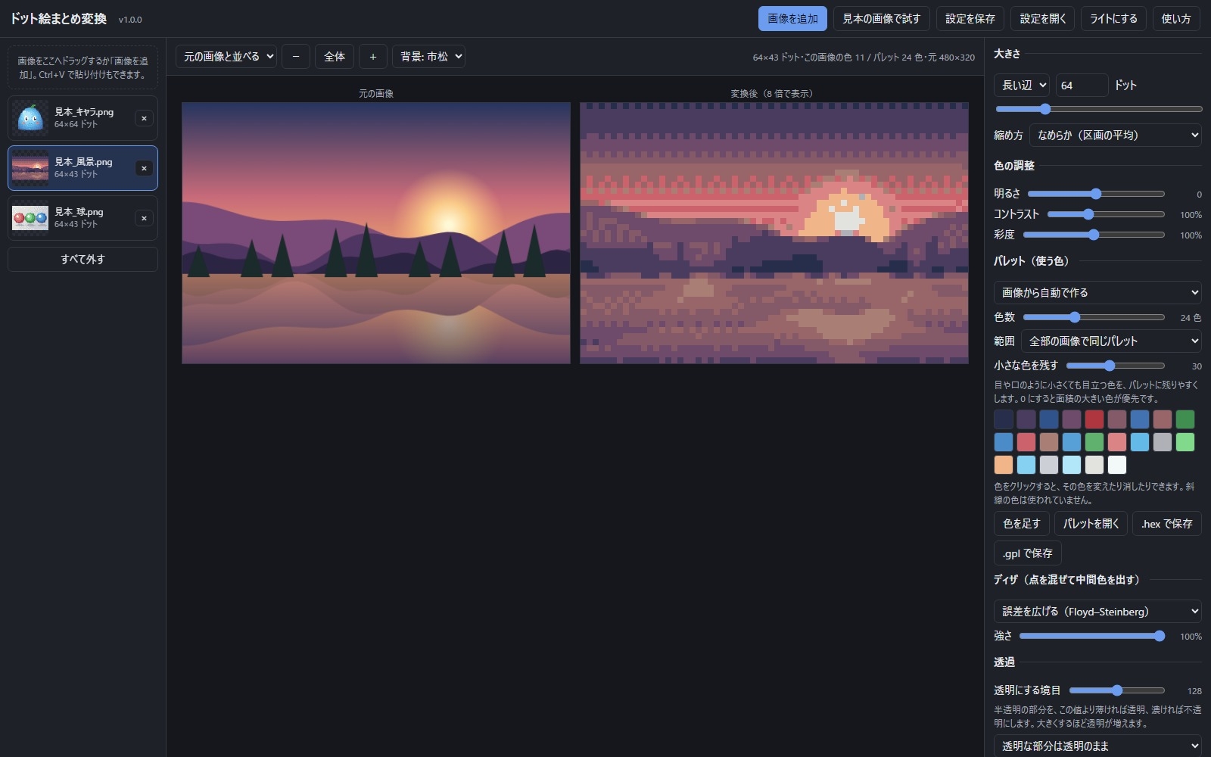This screenshot has height=757, width=1211.
Task: Click the dark green palette swatch in first row
Action: tap(1185, 419)
